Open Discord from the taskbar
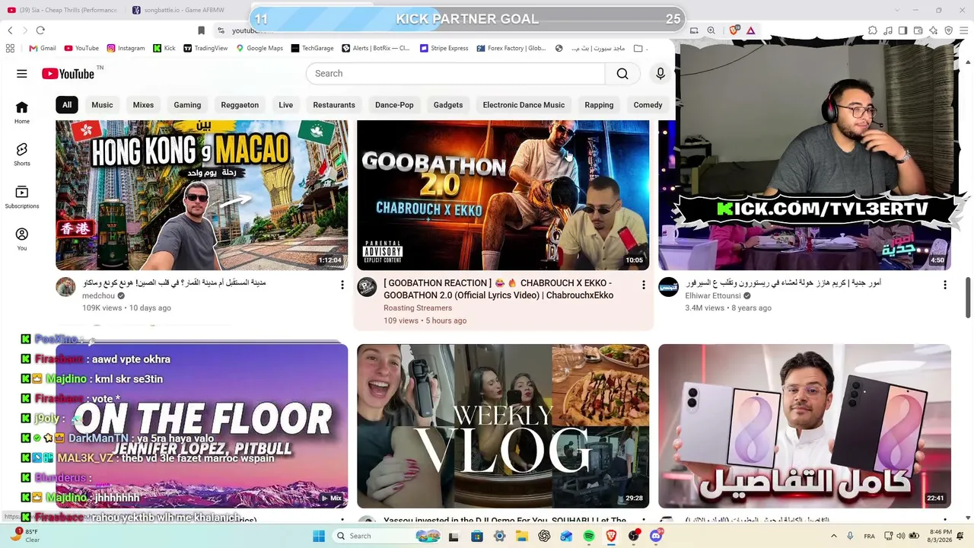 656,536
